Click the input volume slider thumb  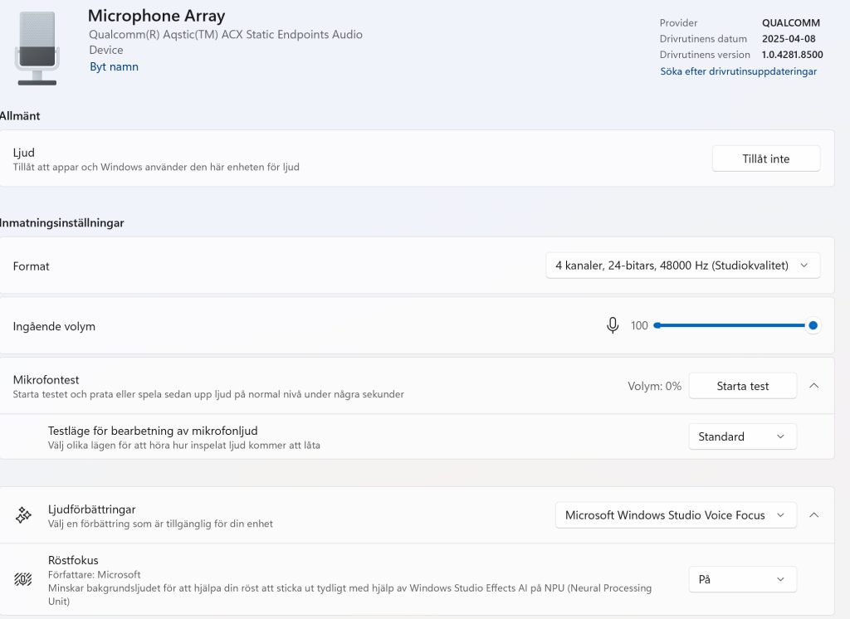[813, 326]
